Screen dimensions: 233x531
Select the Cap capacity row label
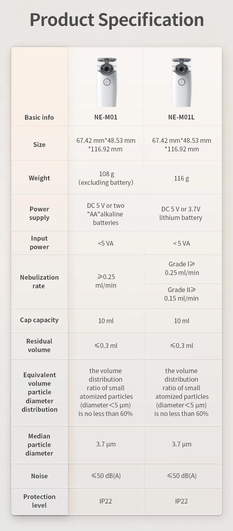point(39,320)
